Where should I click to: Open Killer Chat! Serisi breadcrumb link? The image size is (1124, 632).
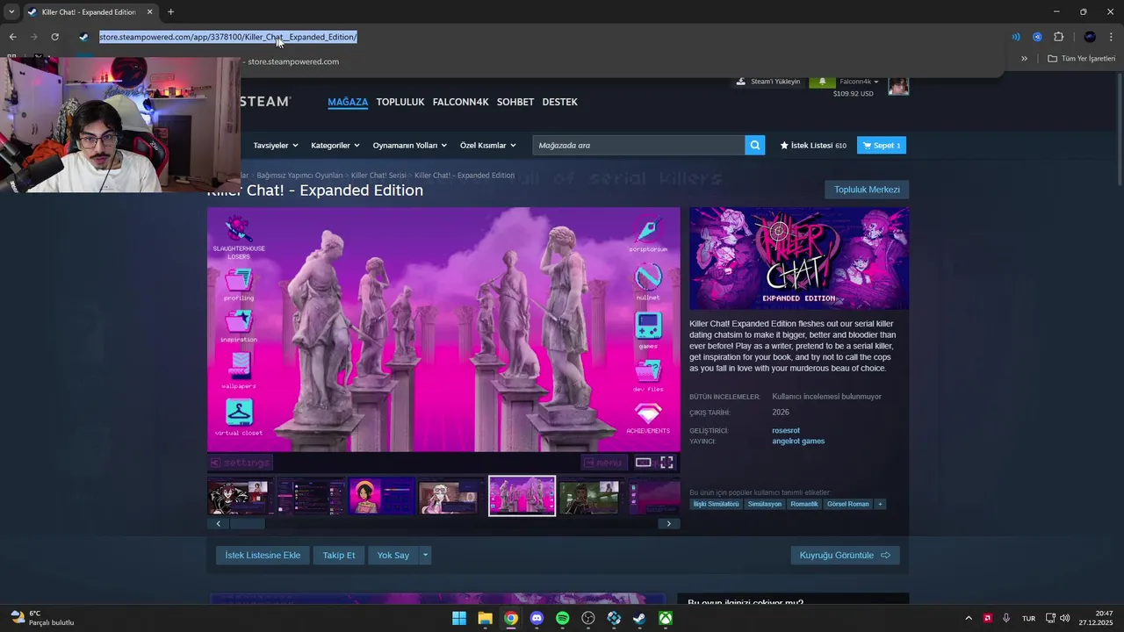[378, 176]
